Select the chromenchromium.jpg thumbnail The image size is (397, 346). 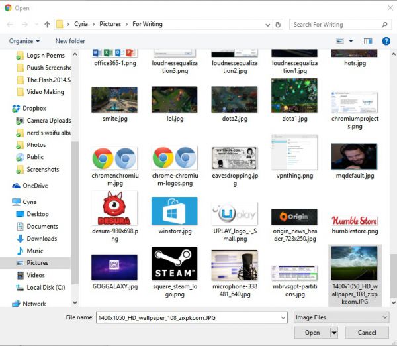[x=114, y=159]
